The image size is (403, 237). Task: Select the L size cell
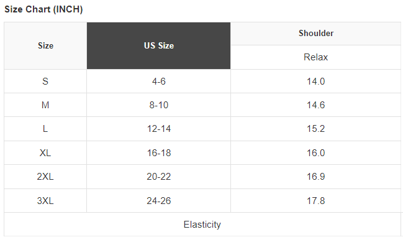[45, 129]
